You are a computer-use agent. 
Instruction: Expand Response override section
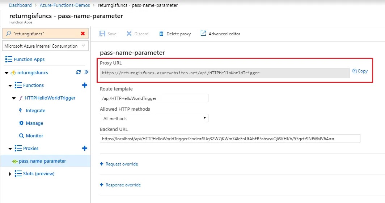(120, 185)
